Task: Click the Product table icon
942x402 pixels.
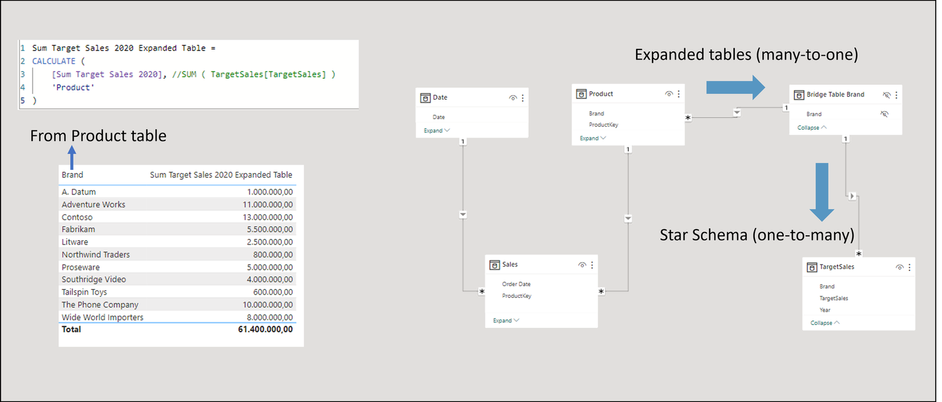Action: [582, 94]
